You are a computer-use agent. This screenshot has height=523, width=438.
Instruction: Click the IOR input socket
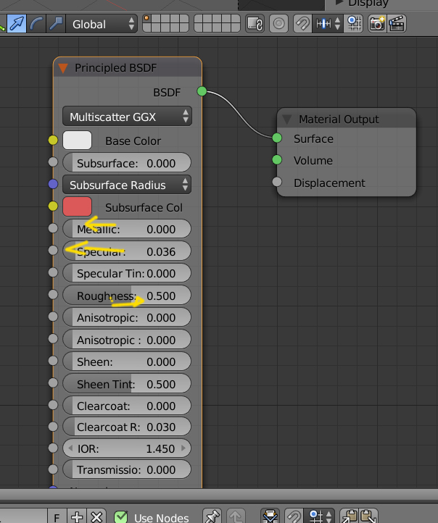[53, 448]
